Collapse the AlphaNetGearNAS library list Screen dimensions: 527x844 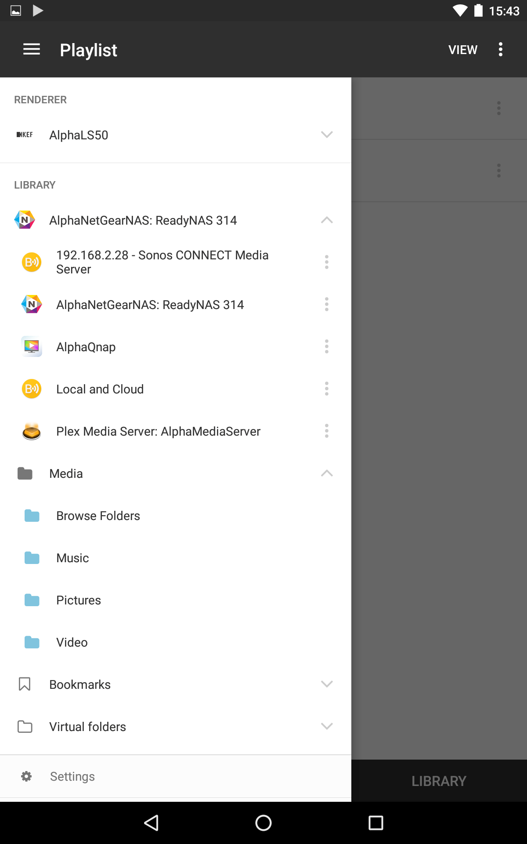pyautogui.click(x=327, y=220)
